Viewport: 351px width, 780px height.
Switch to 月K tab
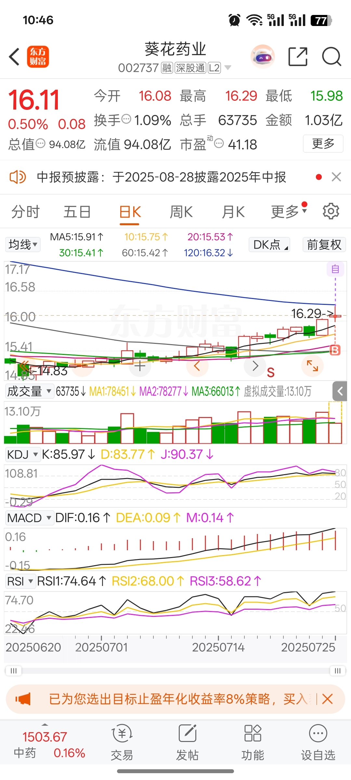coord(233,212)
